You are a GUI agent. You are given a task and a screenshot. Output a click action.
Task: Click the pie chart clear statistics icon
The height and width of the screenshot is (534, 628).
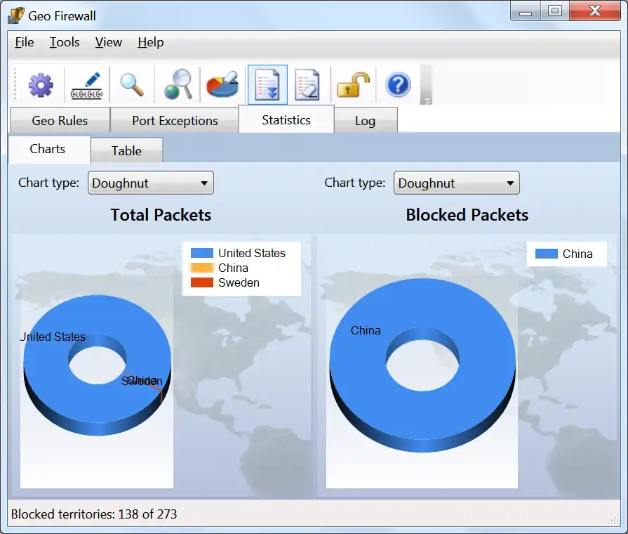tap(222, 84)
